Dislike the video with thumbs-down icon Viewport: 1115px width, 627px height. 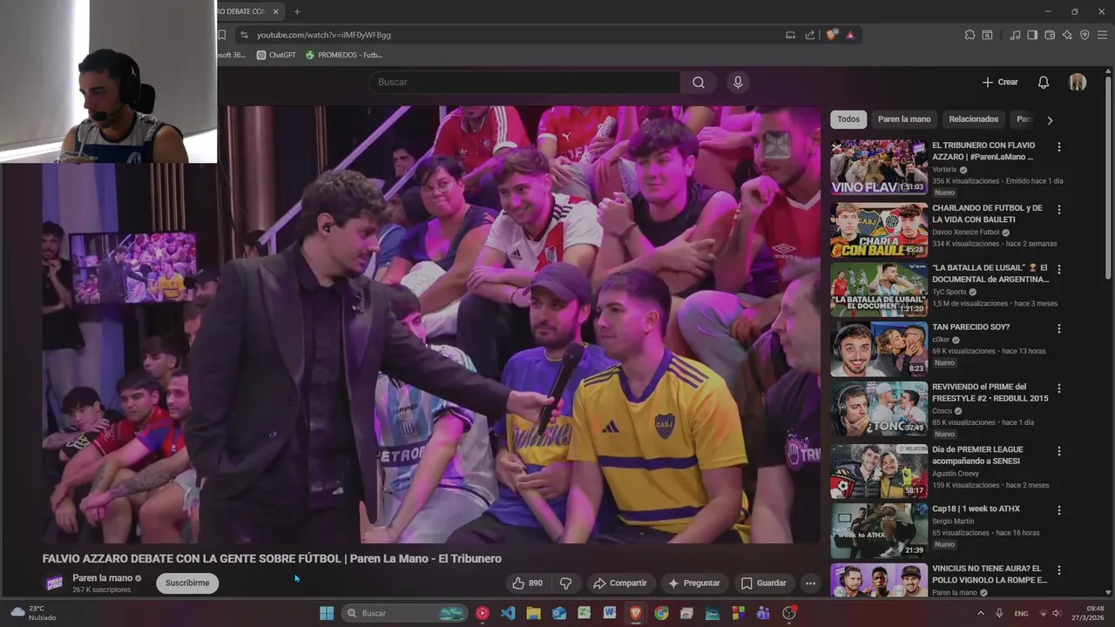pos(566,583)
